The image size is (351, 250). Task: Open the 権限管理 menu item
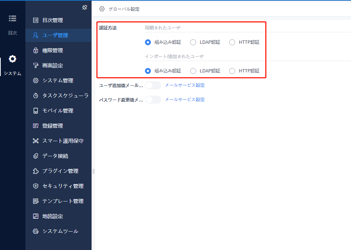pyautogui.click(x=58, y=50)
